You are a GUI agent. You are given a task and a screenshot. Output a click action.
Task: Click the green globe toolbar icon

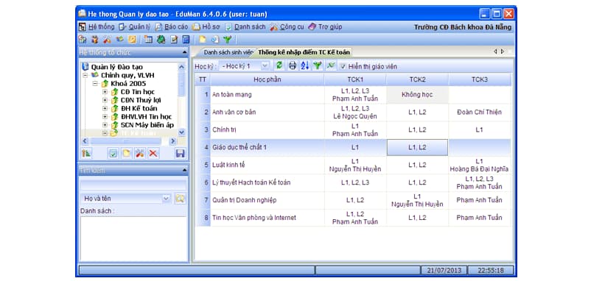pyautogui.click(x=161, y=39)
